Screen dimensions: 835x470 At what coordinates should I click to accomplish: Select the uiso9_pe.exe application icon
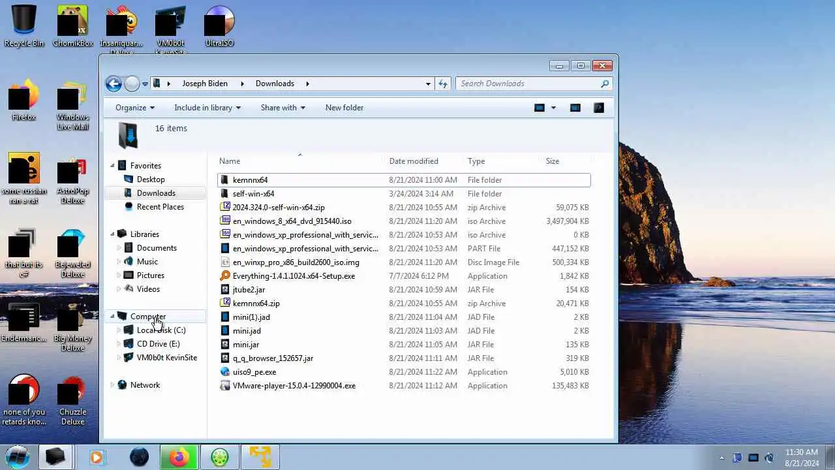(x=225, y=372)
